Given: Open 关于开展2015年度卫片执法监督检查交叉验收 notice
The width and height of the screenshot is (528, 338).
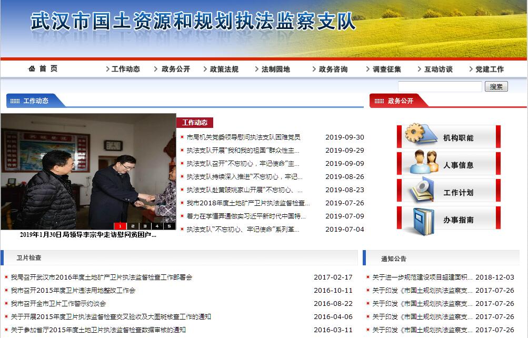Looking at the screenshot, I should coord(111,316).
